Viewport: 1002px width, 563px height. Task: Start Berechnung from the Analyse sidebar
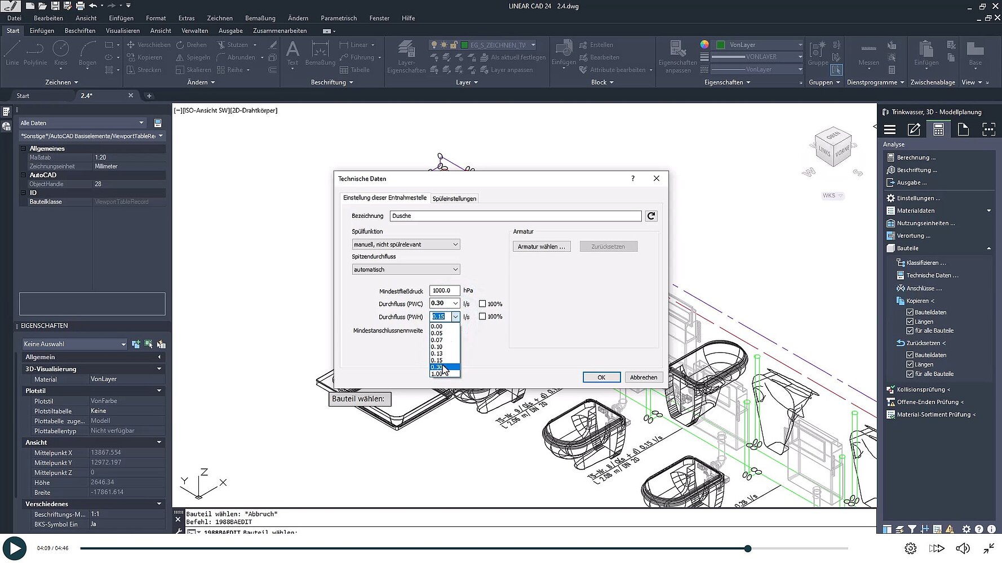tap(912, 157)
